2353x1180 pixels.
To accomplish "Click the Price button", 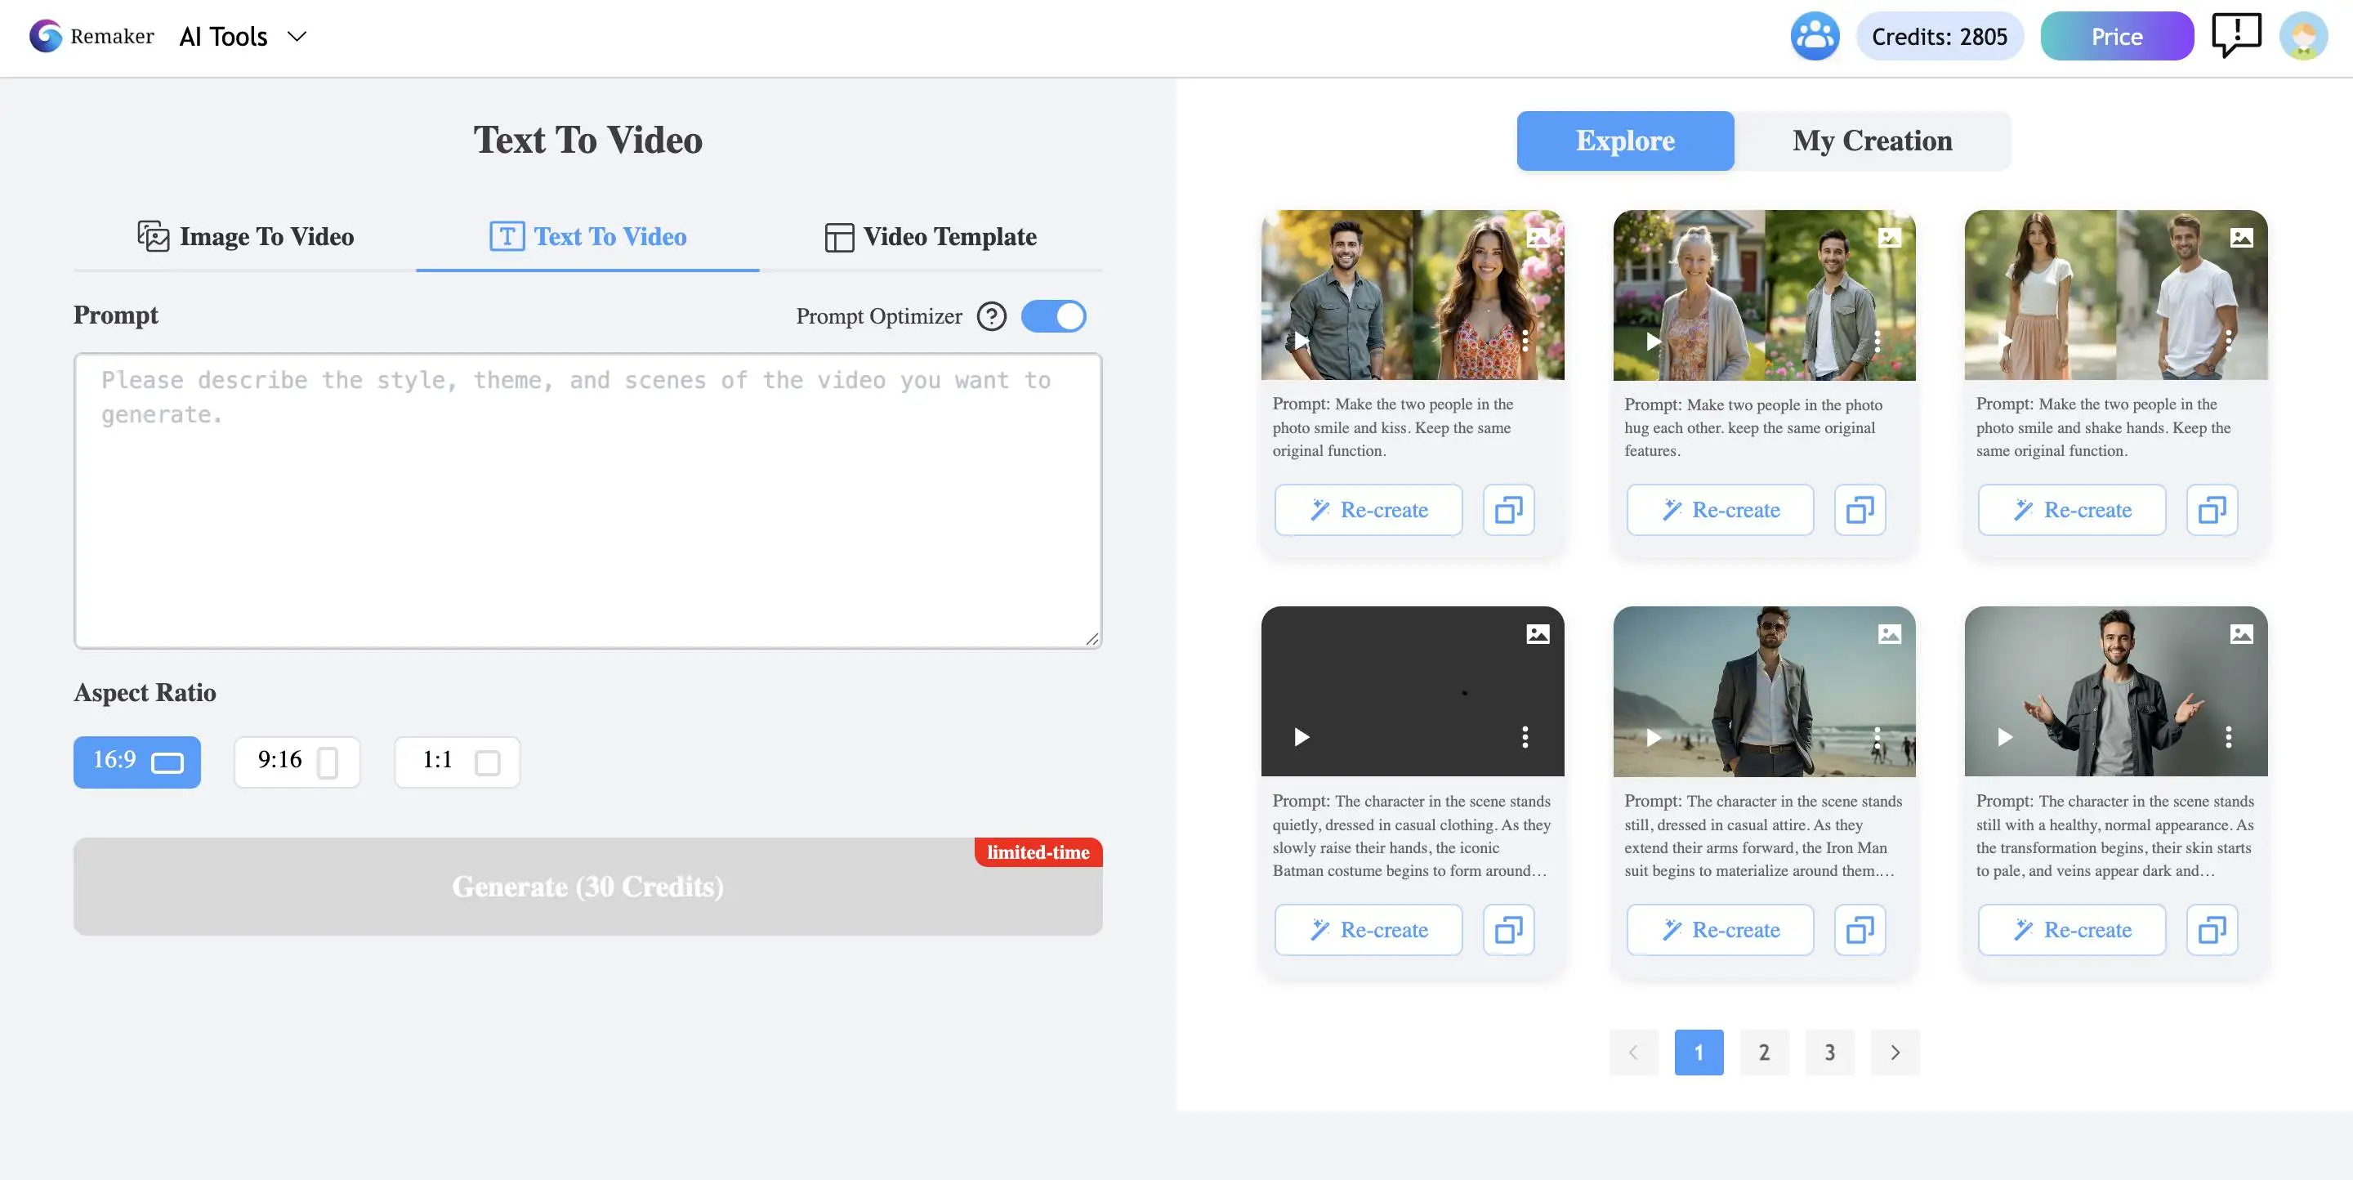I will coord(2116,37).
